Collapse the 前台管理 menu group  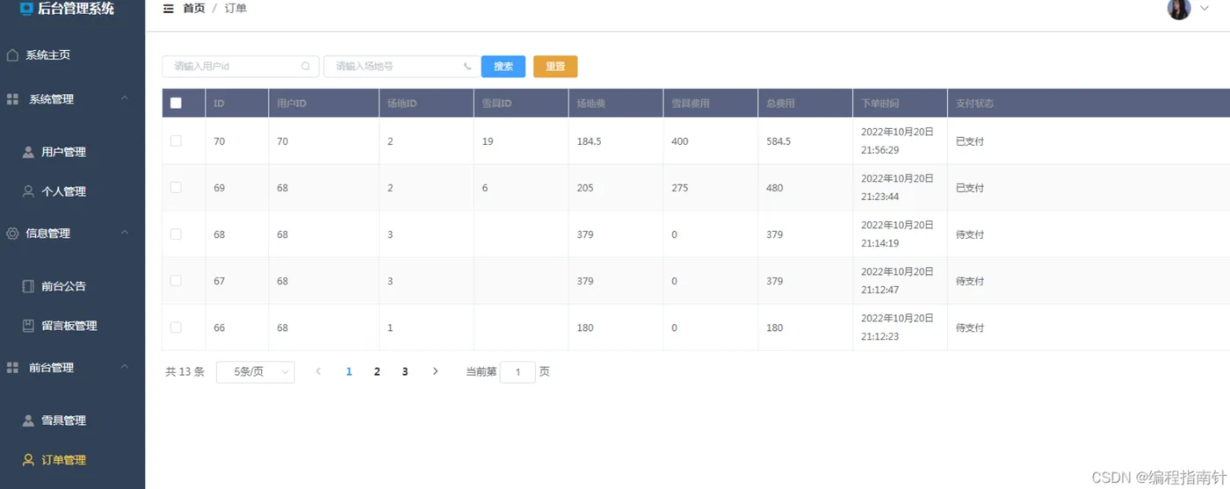click(125, 366)
